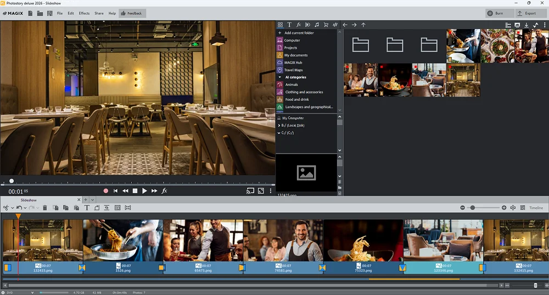The width and height of the screenshot is (549, 295).
Task: Click the save project disk icon
Action: click(50, 13)
